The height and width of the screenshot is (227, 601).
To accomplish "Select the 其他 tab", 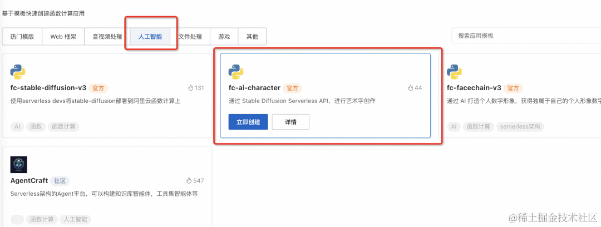I will pos(252,37).
